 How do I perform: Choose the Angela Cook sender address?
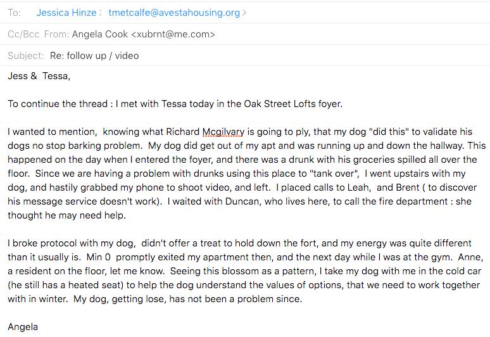click(144, 34)
